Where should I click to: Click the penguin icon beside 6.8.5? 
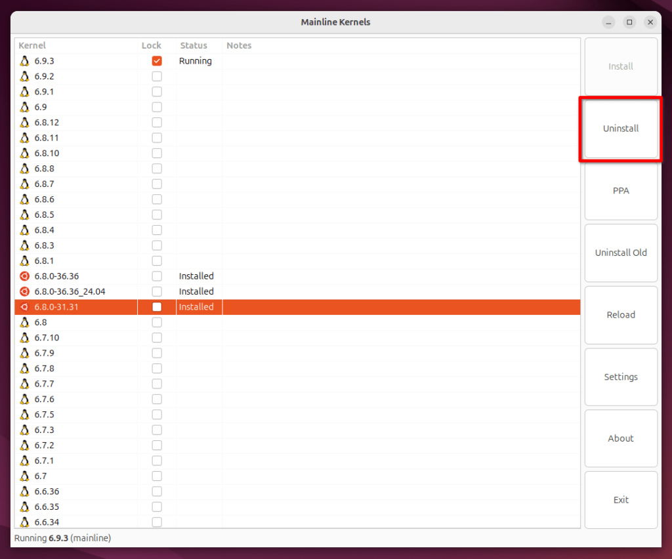coord(24,215)
